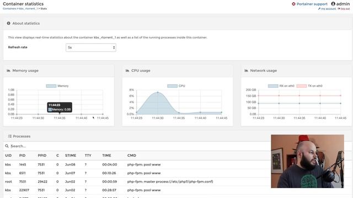Click the log out link
353x198 pixels.
coord(345,9)
